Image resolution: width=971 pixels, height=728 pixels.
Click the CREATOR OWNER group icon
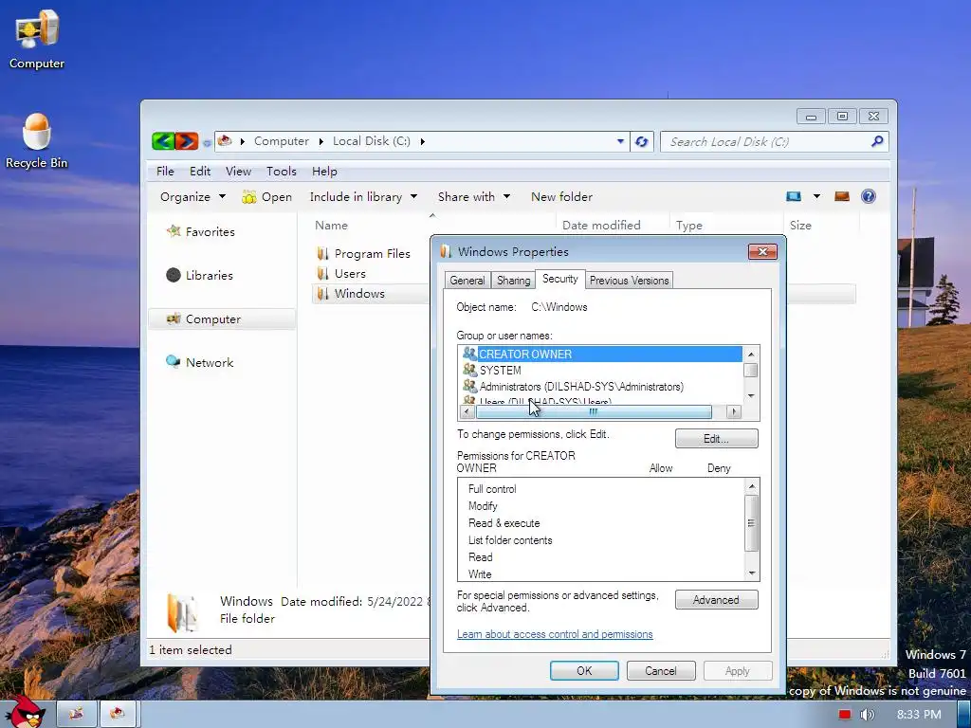coord(469,354)
